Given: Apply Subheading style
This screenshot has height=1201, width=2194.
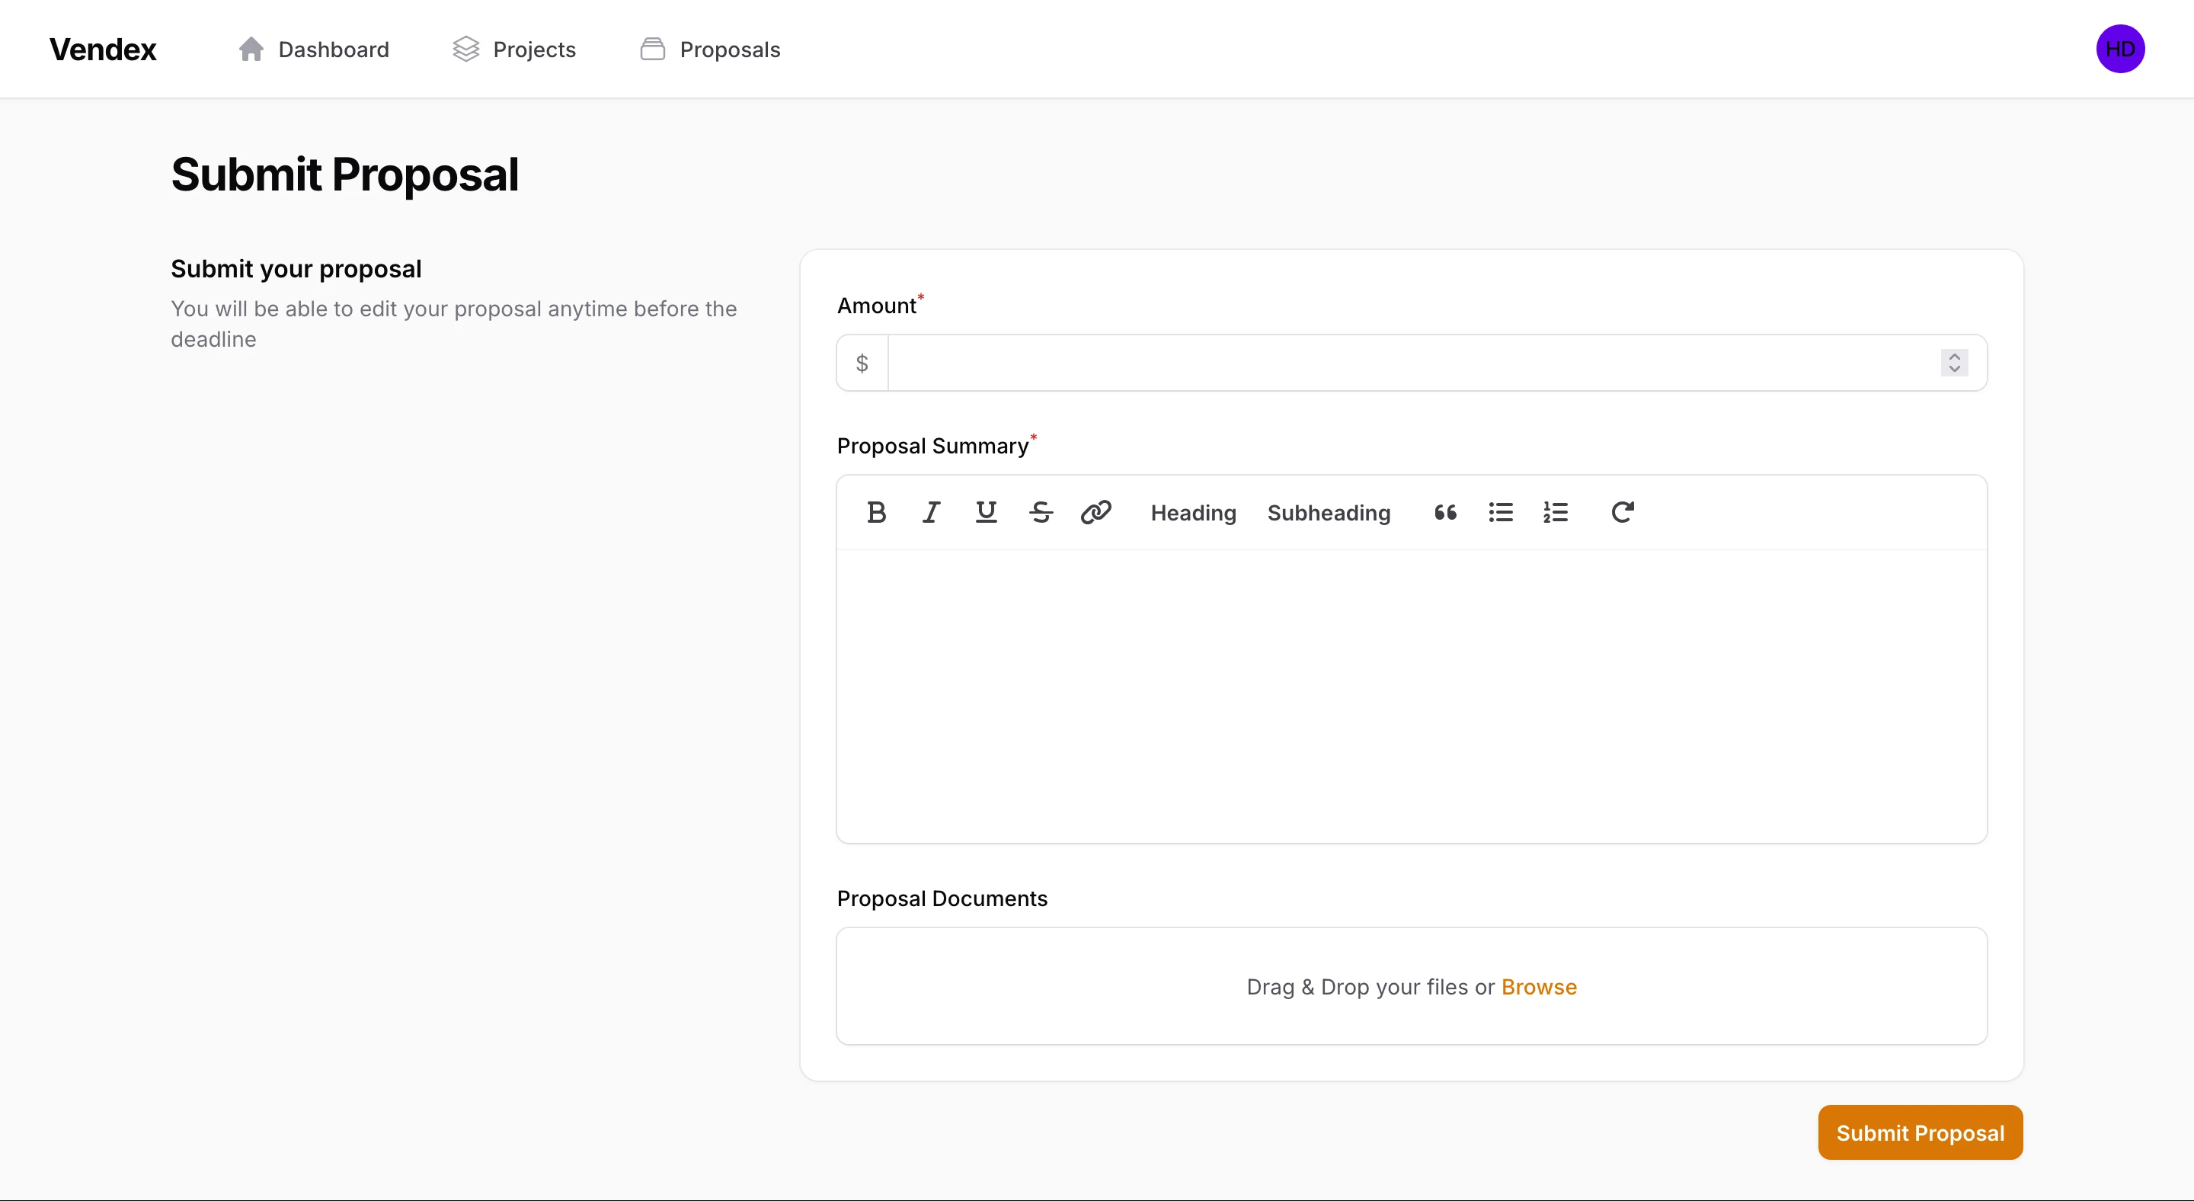Looking at the screenshot, I should click(x=1329, y=513).
